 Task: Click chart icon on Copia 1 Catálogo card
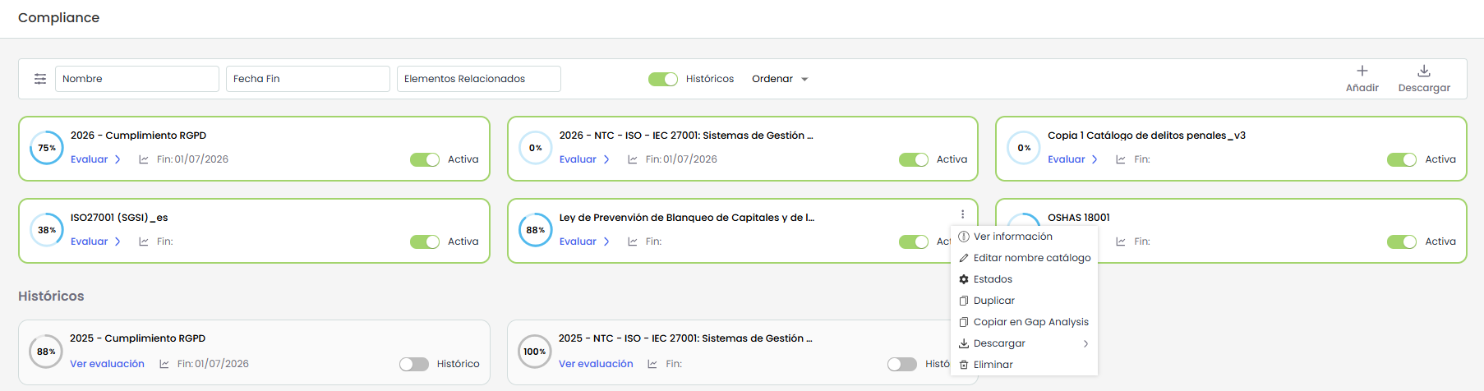click(1121, 159)
